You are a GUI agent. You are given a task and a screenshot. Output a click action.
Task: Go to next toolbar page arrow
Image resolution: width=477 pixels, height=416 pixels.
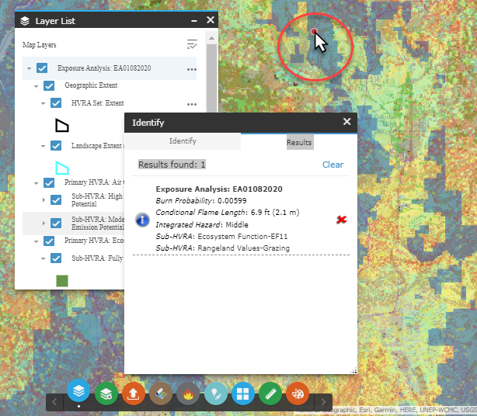323,402
